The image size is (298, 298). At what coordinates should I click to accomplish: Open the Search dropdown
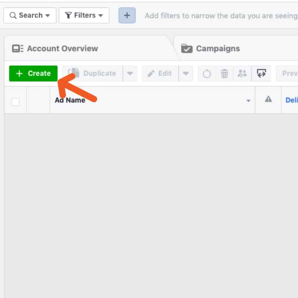point(30,15)
